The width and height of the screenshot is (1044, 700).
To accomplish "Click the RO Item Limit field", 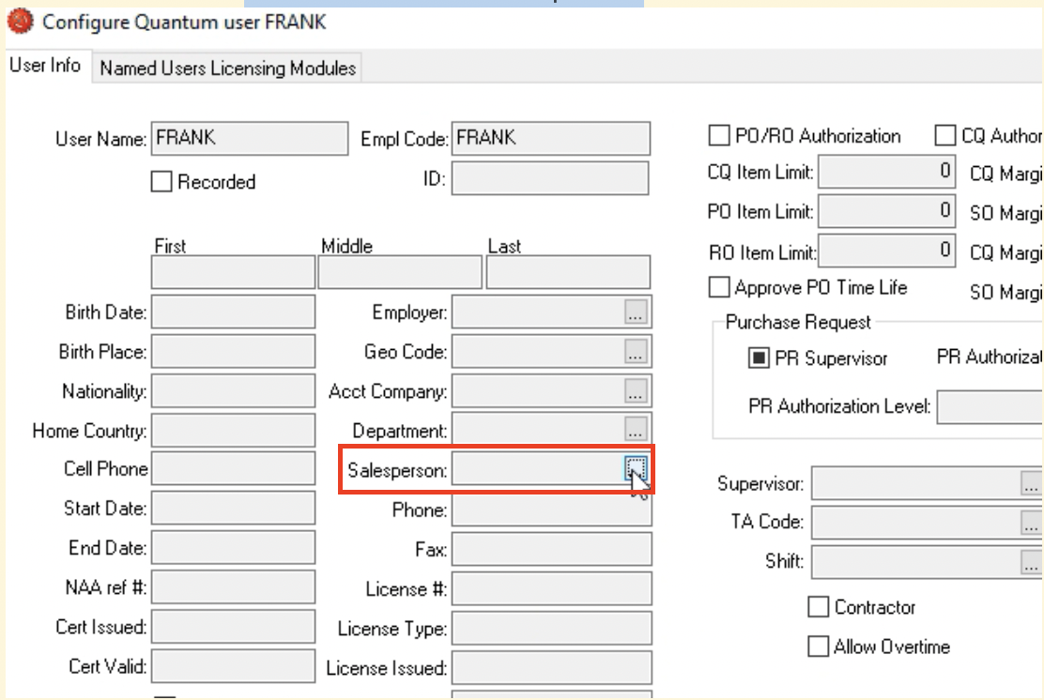I will (887, 251).
